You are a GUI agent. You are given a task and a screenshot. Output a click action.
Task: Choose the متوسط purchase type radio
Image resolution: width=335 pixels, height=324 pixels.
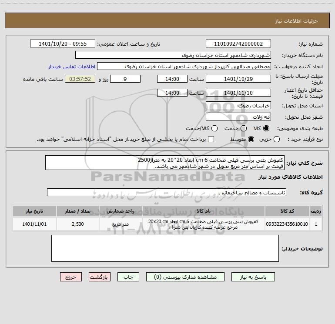pos(251,139)
